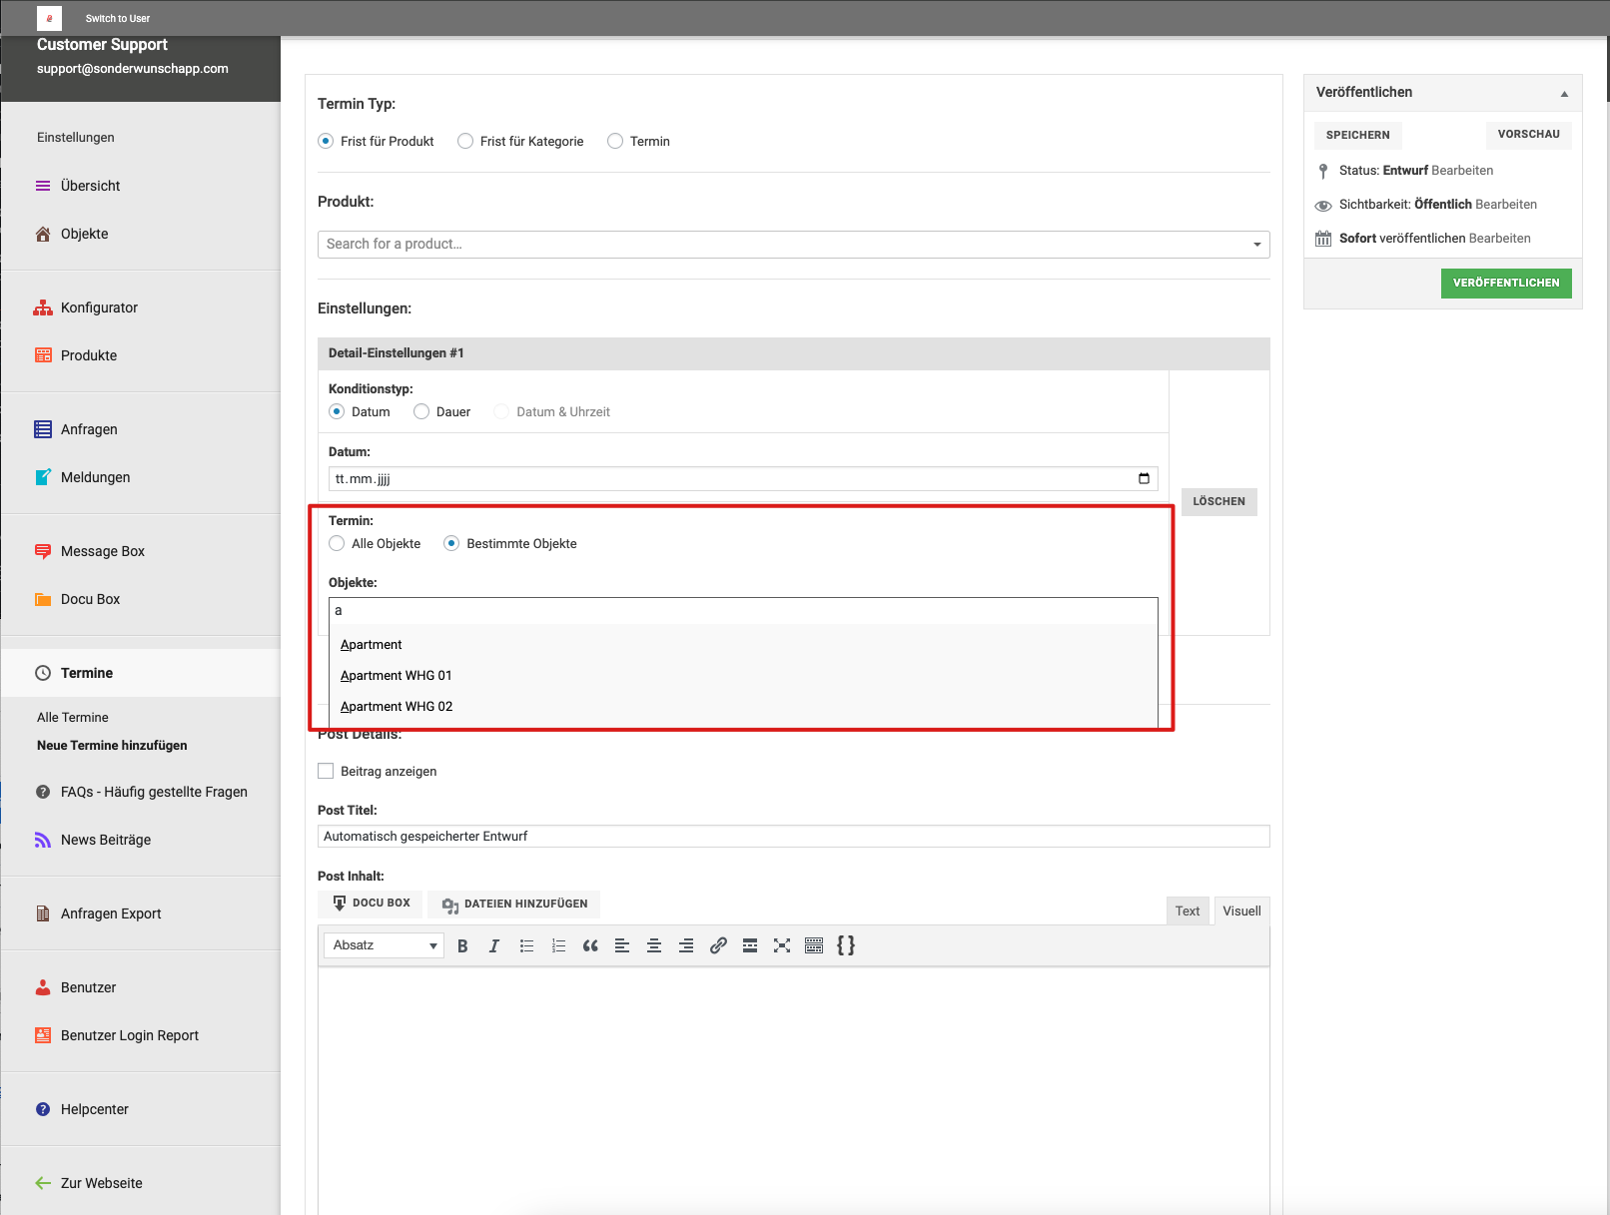
Task: Click the Italic formatting icon
Action: 493,945
